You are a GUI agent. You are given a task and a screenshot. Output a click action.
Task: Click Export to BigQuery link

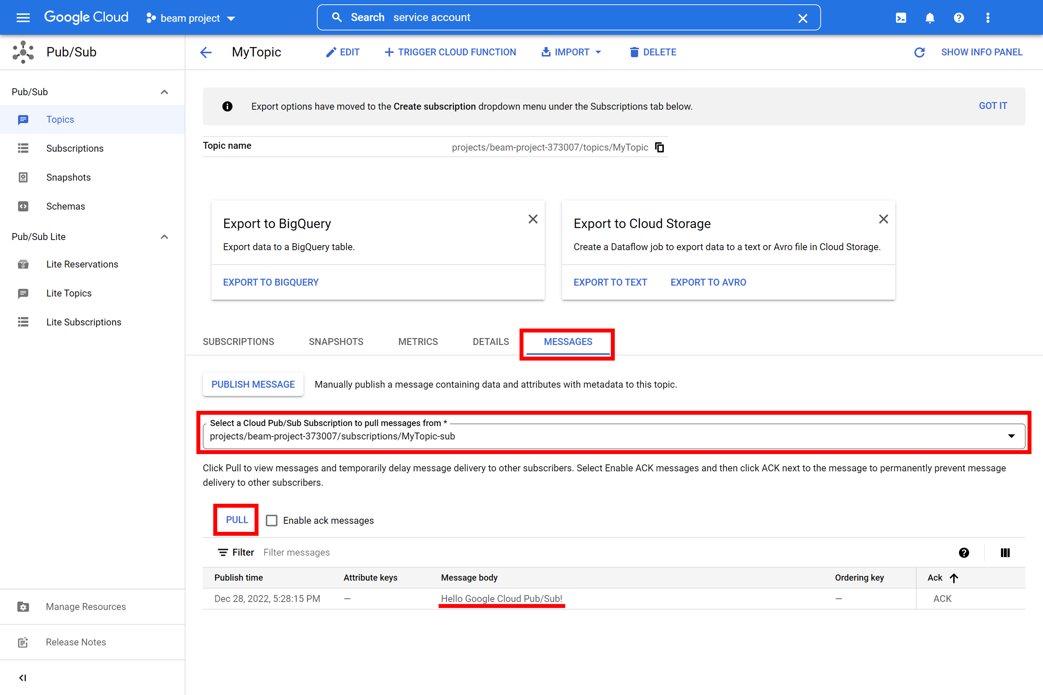tap(271, 282)
